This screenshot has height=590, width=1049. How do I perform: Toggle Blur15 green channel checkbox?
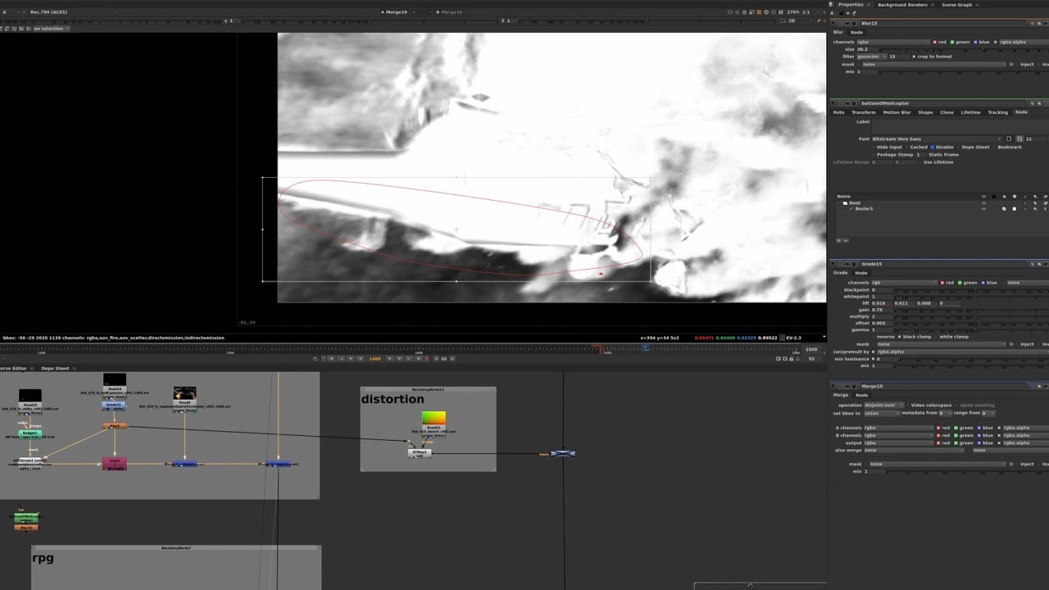point(953,42)
